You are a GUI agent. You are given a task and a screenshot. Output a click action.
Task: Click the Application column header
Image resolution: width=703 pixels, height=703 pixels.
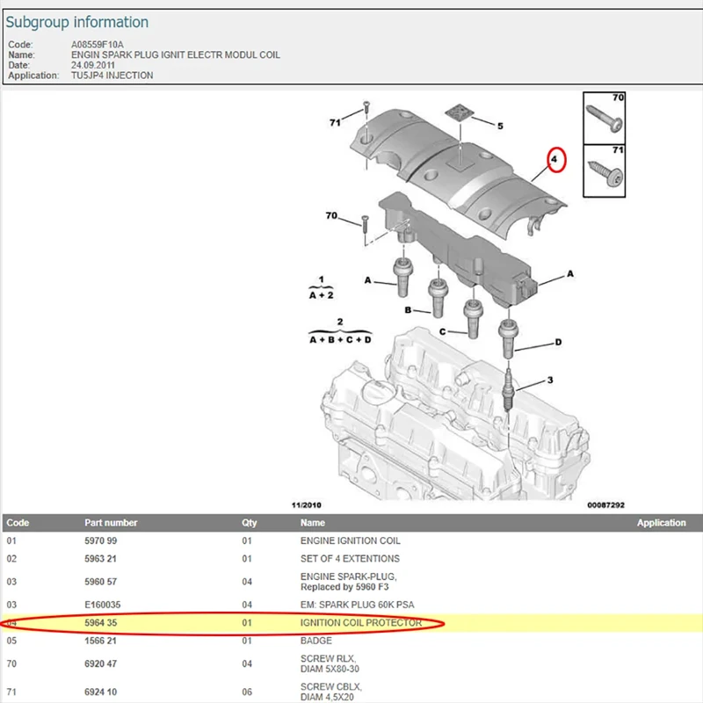(661, 522)
